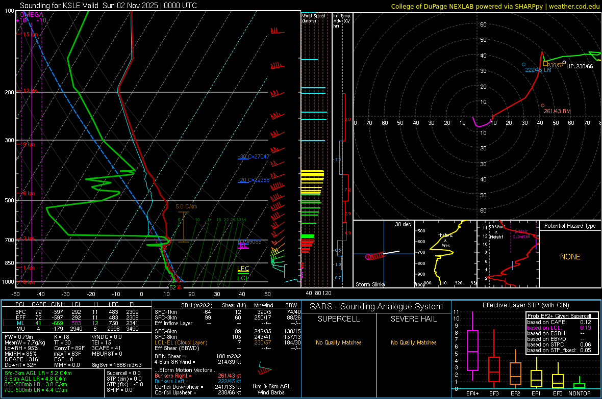The width and height of the screenshot is (602, 399).
Task: Click the Eff Shear (EBWD) row
Action: (x=228, y=349)
